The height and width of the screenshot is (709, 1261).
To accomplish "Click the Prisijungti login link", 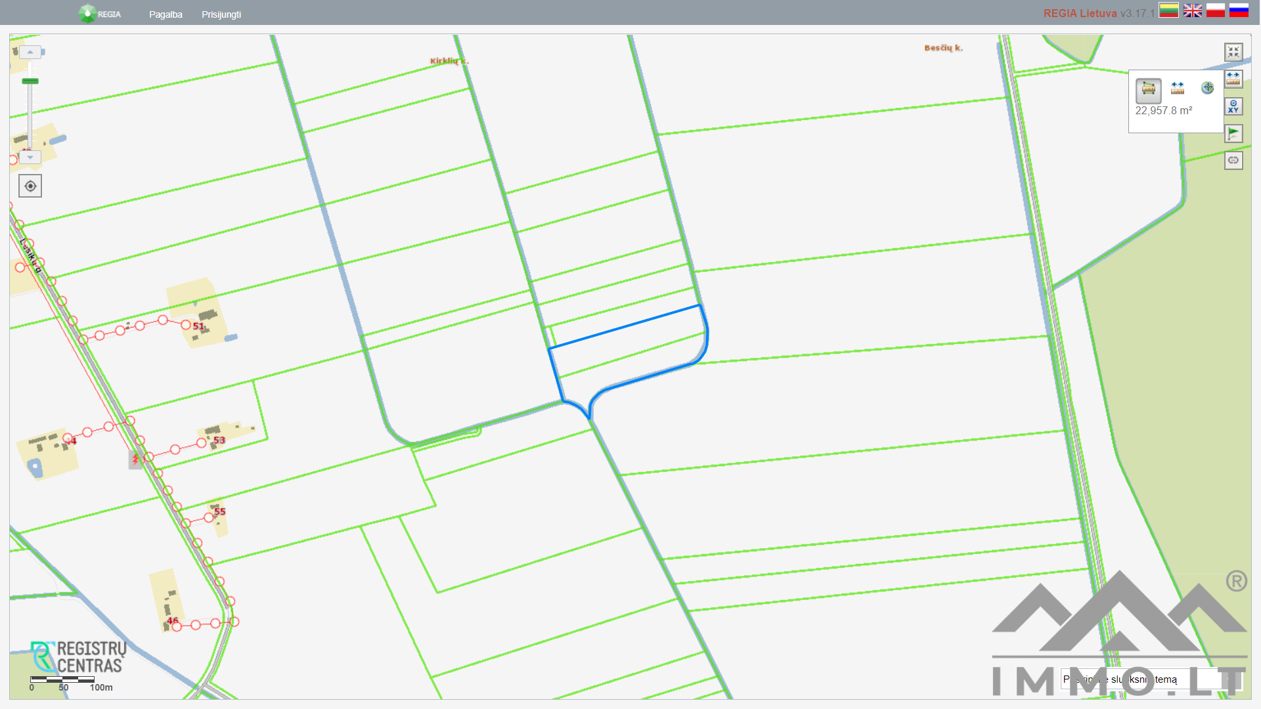I will pyautogui.click(x=221, y=14).
